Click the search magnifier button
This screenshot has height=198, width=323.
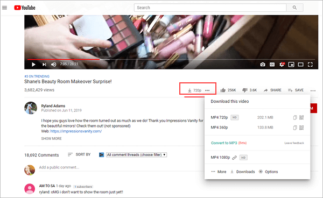294,8
